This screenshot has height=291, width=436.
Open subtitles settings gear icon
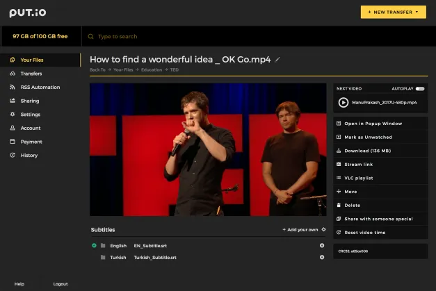coord(323,229)
